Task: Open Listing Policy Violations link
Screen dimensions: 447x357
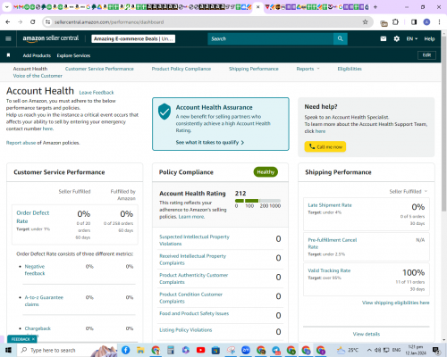Action: coord(186,330)
